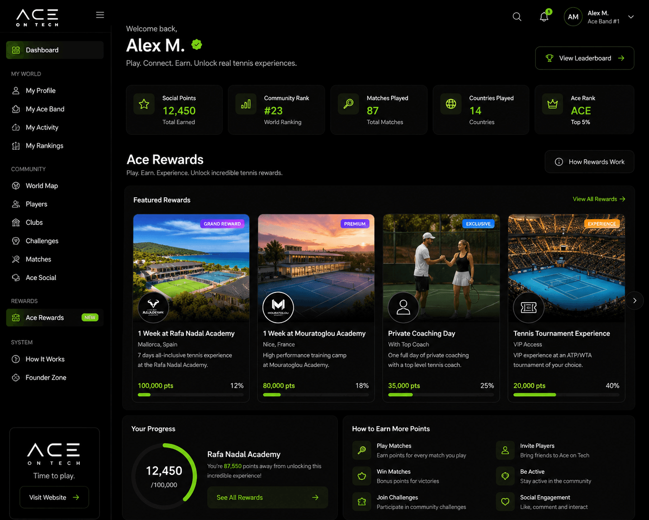Click the 100,000 pts label
This screenshot has width=649, height=520.
point(156,386)
